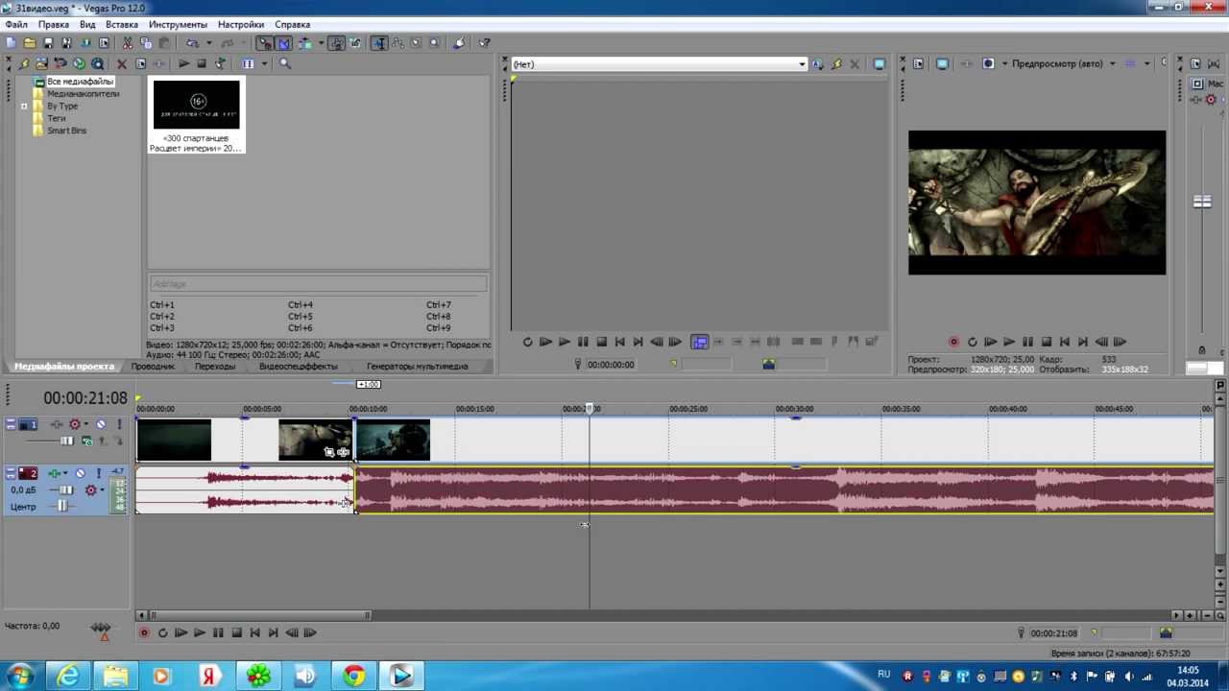Toggle loop playback below timeline
This screenshot has width=1229, height=691.
[162, 632]
